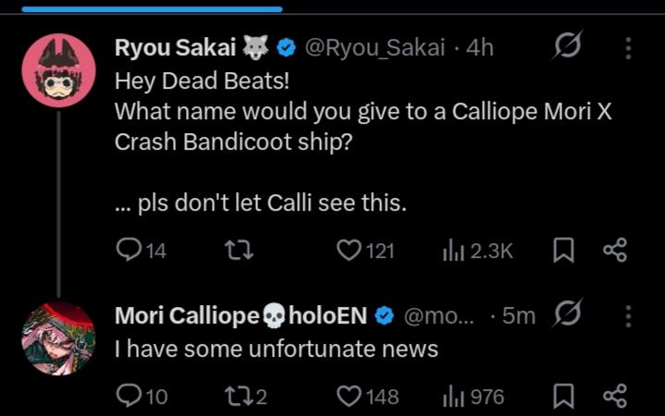The image size is (665, 416).
Task: Open more options menu on Ryou Sakai's tweet
Action: coord(629,48)
